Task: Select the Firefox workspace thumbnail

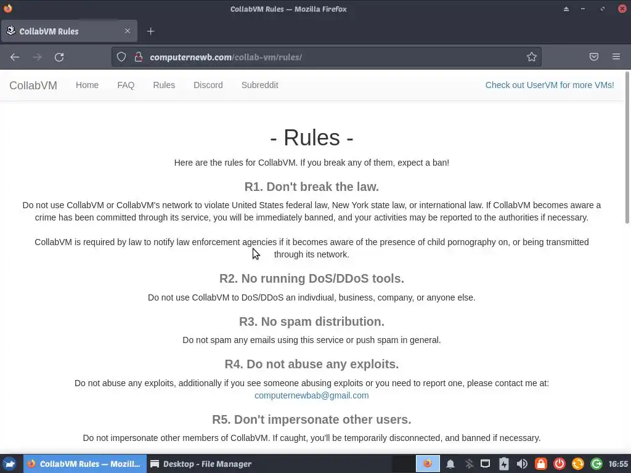Action: pyautogui.click(x=428, y=464)
